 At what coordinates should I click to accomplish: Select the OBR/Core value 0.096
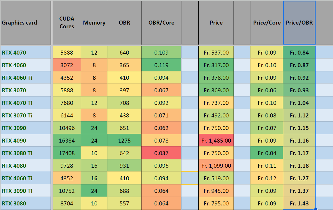click(x=161, y=166)
